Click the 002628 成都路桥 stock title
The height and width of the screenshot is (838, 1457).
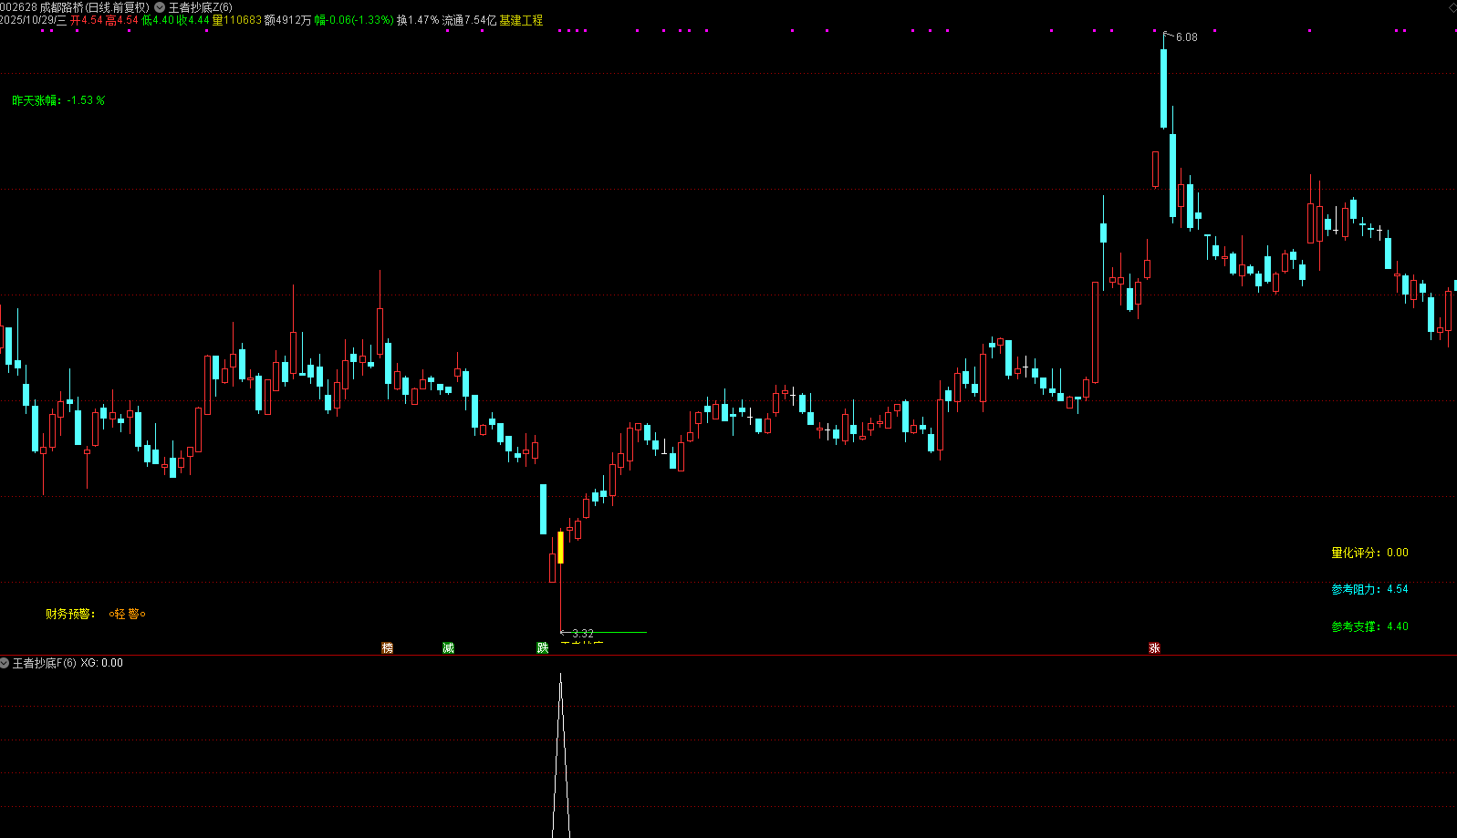click(75, 7)
